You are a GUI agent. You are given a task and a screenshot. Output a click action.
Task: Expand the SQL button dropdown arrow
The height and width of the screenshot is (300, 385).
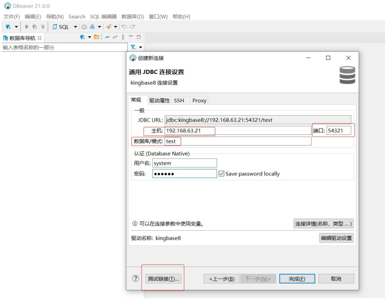coord(76,27)
